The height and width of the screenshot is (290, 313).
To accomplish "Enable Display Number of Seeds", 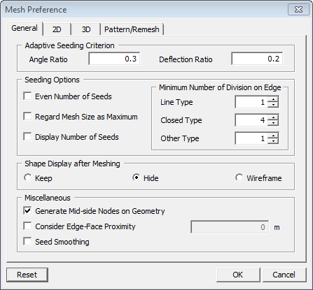I will pos(27,137).
